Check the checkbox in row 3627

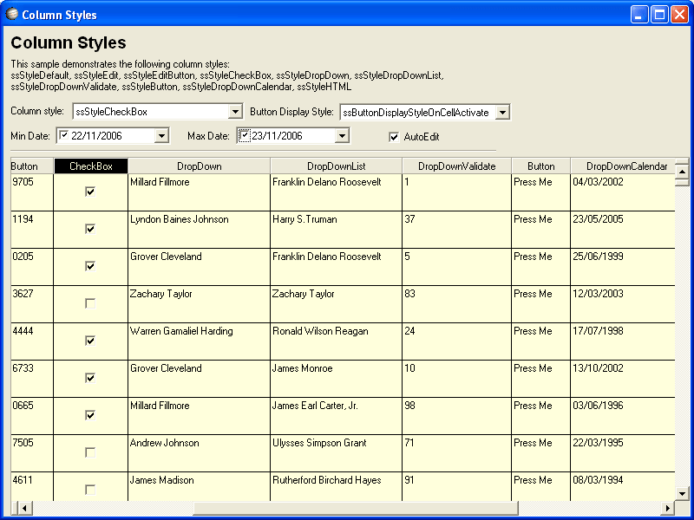(x=90, y=303)
